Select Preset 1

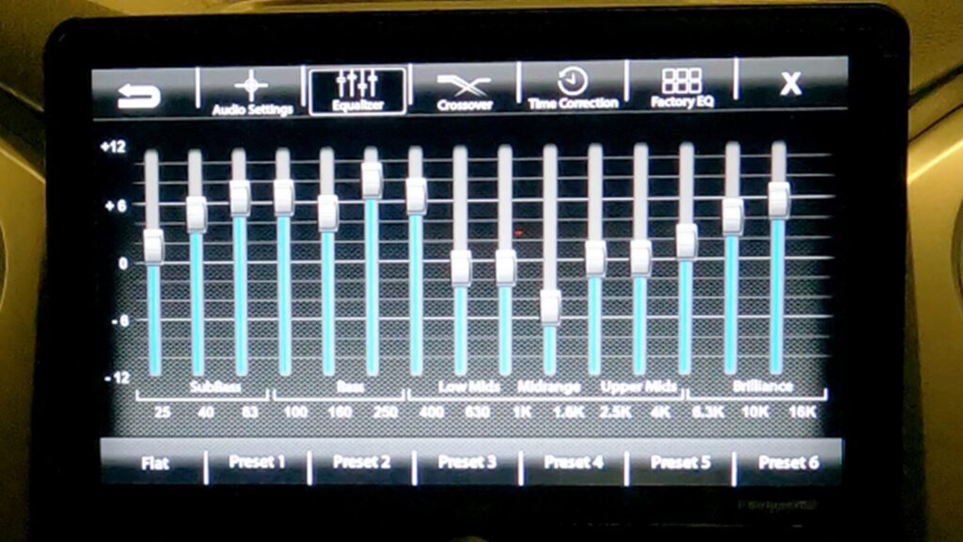(x=257, y=462)
